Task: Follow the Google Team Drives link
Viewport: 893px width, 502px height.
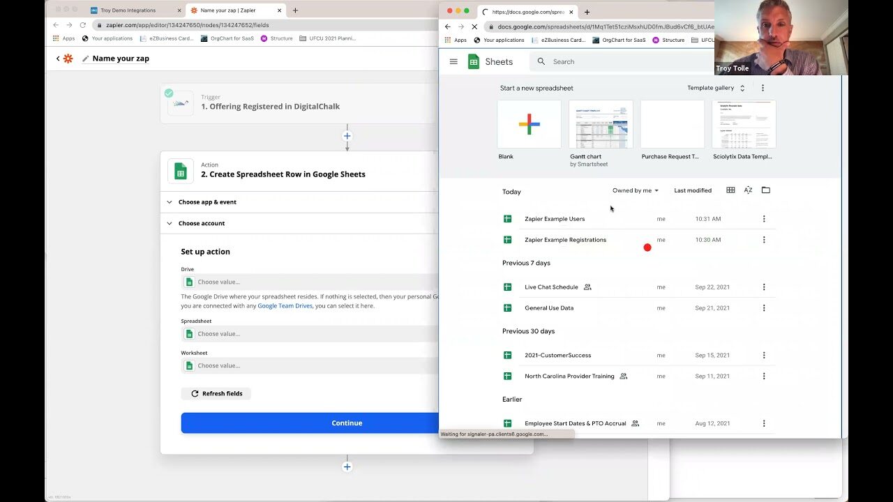Action: click(285, 306)
